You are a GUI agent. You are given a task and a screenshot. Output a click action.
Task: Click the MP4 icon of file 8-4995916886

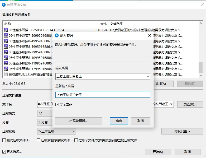(6, 41)
